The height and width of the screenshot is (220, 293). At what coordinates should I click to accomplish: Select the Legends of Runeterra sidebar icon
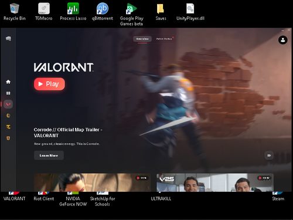tap(8, 138)
